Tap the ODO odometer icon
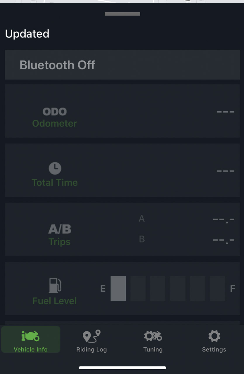The image size is (244, 374). (55, 111)
